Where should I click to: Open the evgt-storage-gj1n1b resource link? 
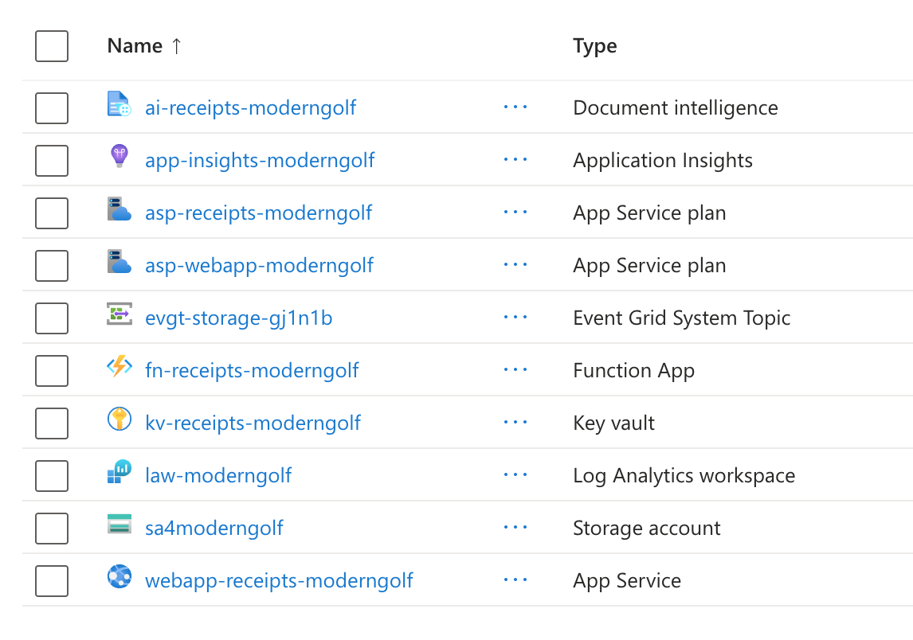tap(238, 318)
